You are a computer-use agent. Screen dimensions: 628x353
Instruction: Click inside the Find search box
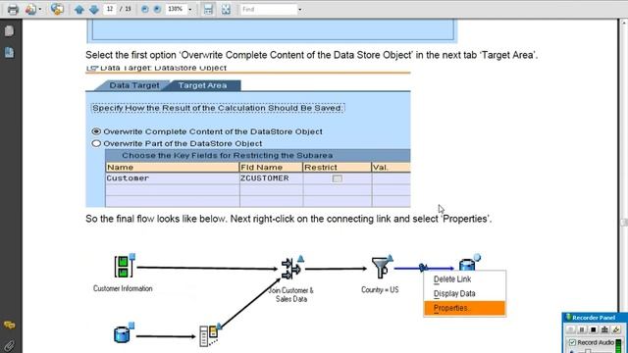click(x=268, y=9)
